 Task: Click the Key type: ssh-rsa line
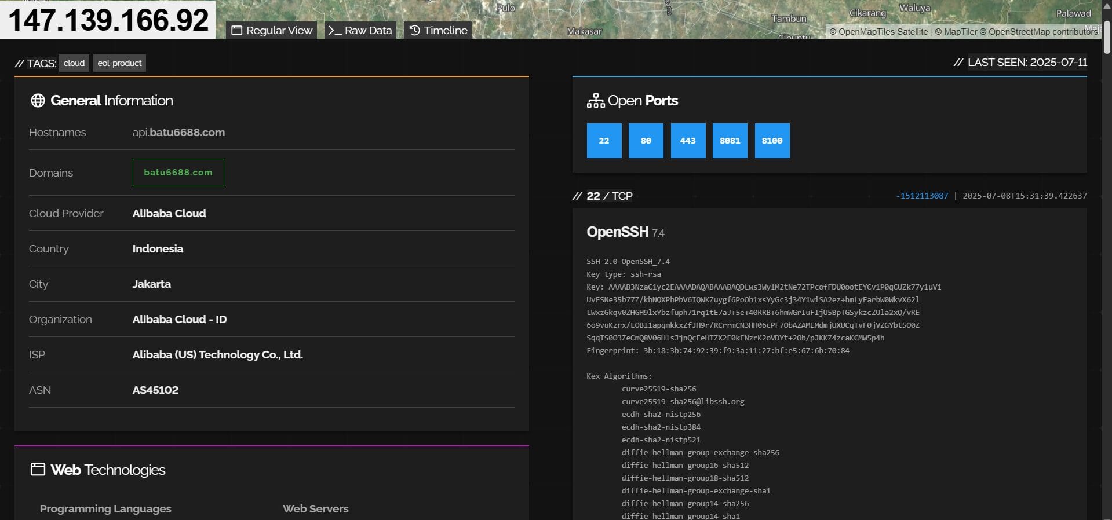pos(624,274)
